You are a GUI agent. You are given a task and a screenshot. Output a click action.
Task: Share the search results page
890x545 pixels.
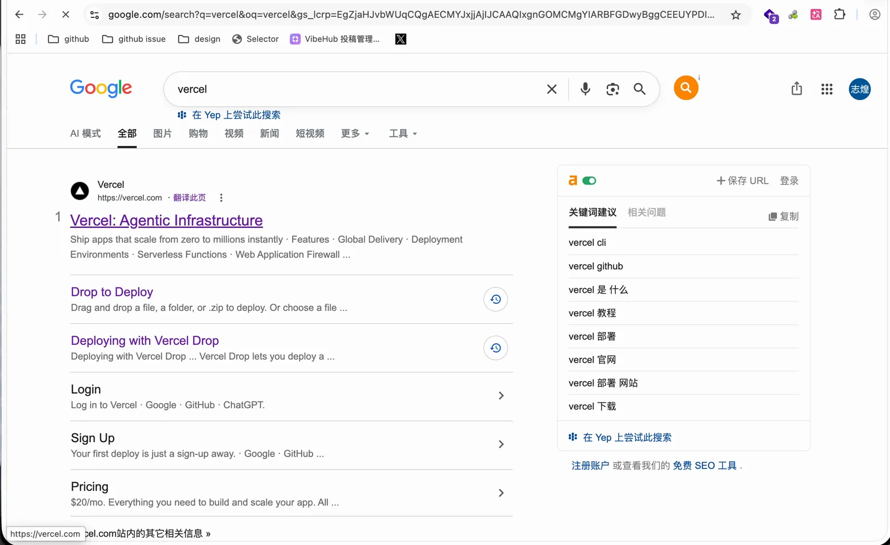click(797, 88)
